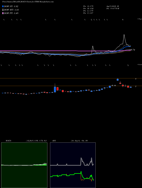Viewport: 142px width, 188px height.
Task: Click the MACD: panel title
Action: (x=8, y=141)
